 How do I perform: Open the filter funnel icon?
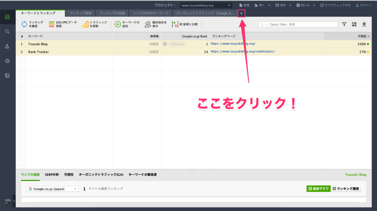tap(344, 24)
